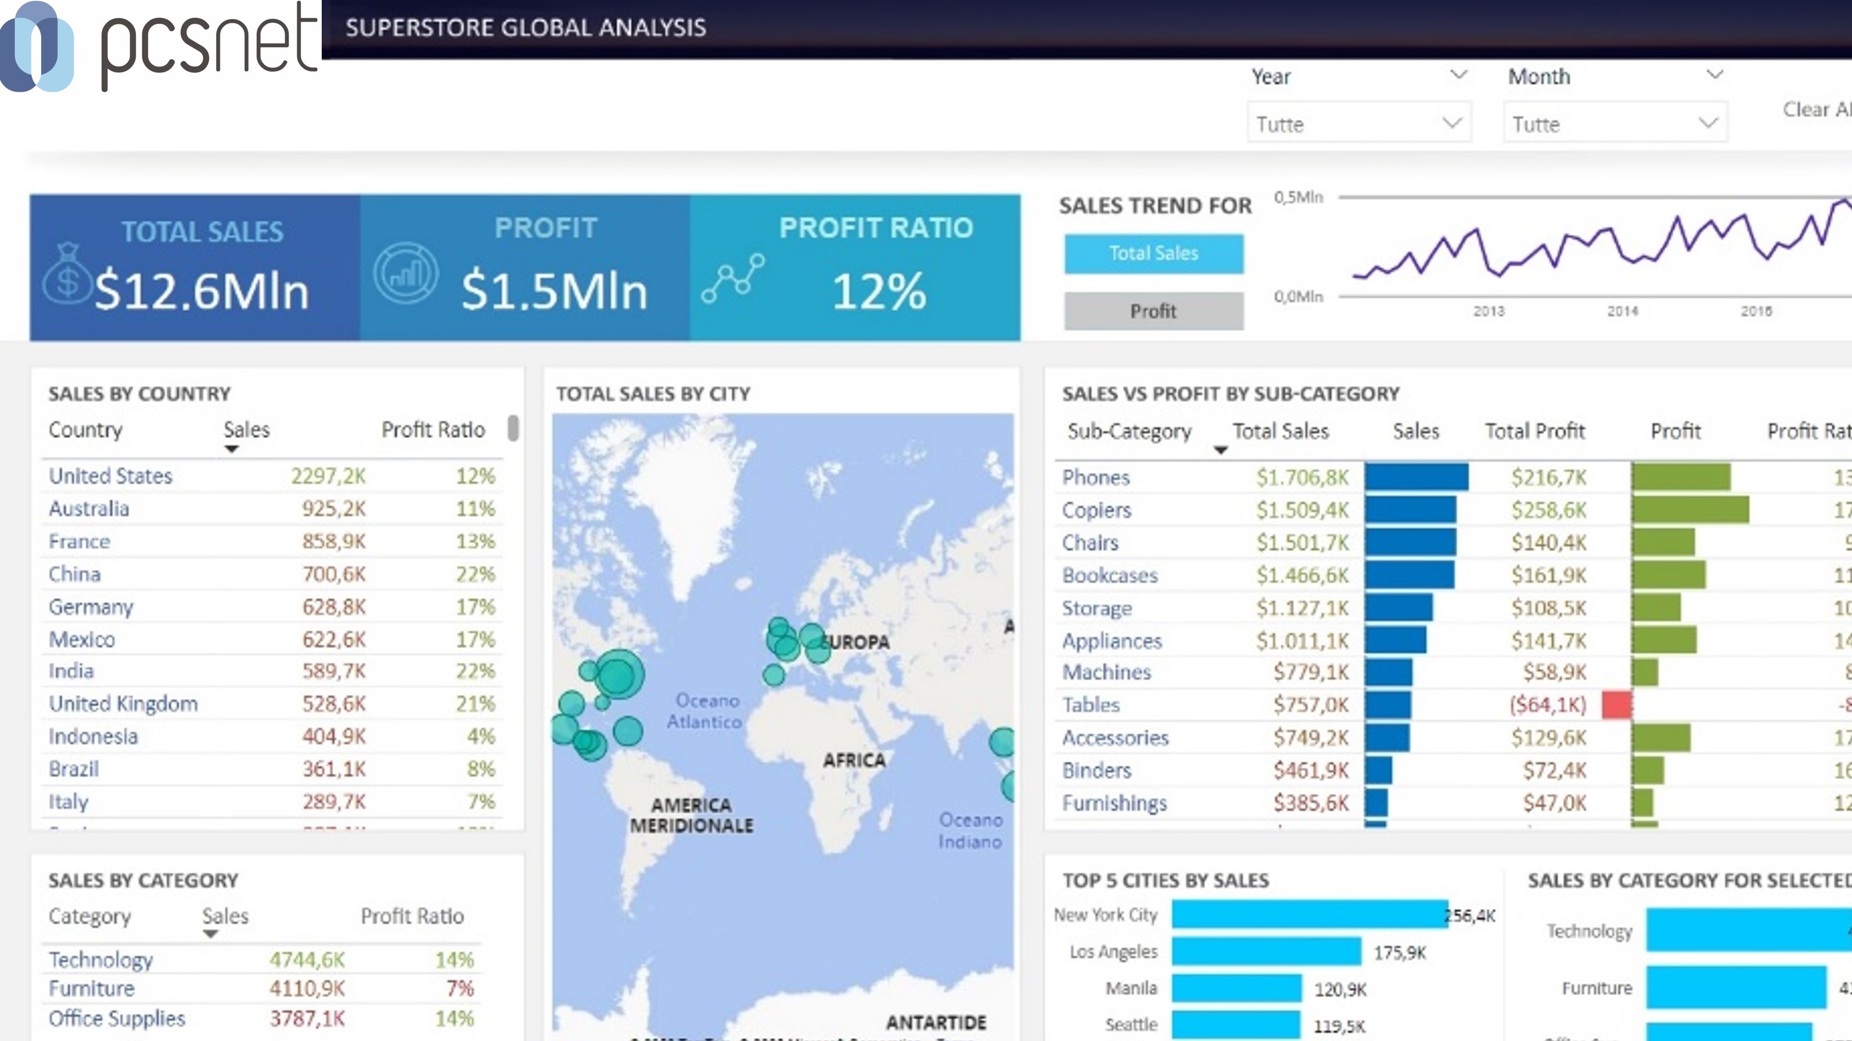1852x1041 pixels.
Task: Click the money bag Total Sales icon
Action: point(67,275)
